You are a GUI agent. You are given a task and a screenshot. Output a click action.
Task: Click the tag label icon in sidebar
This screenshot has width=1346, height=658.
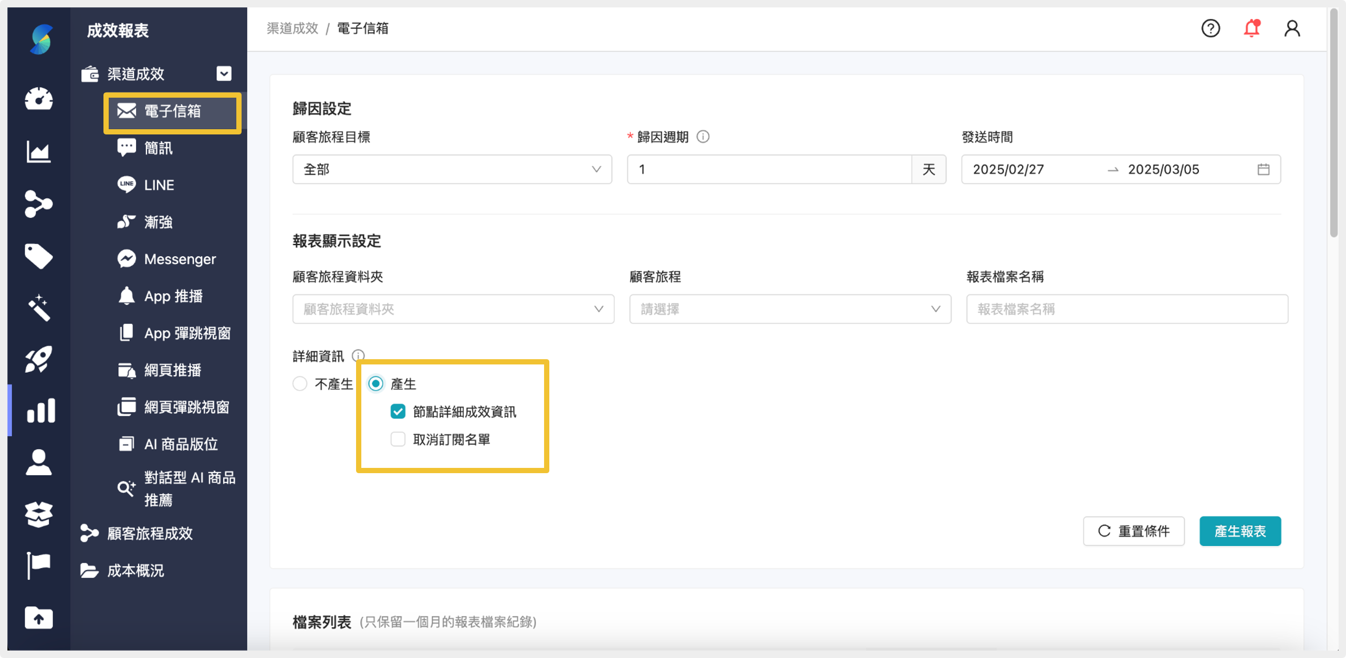[x=39, y=256]
